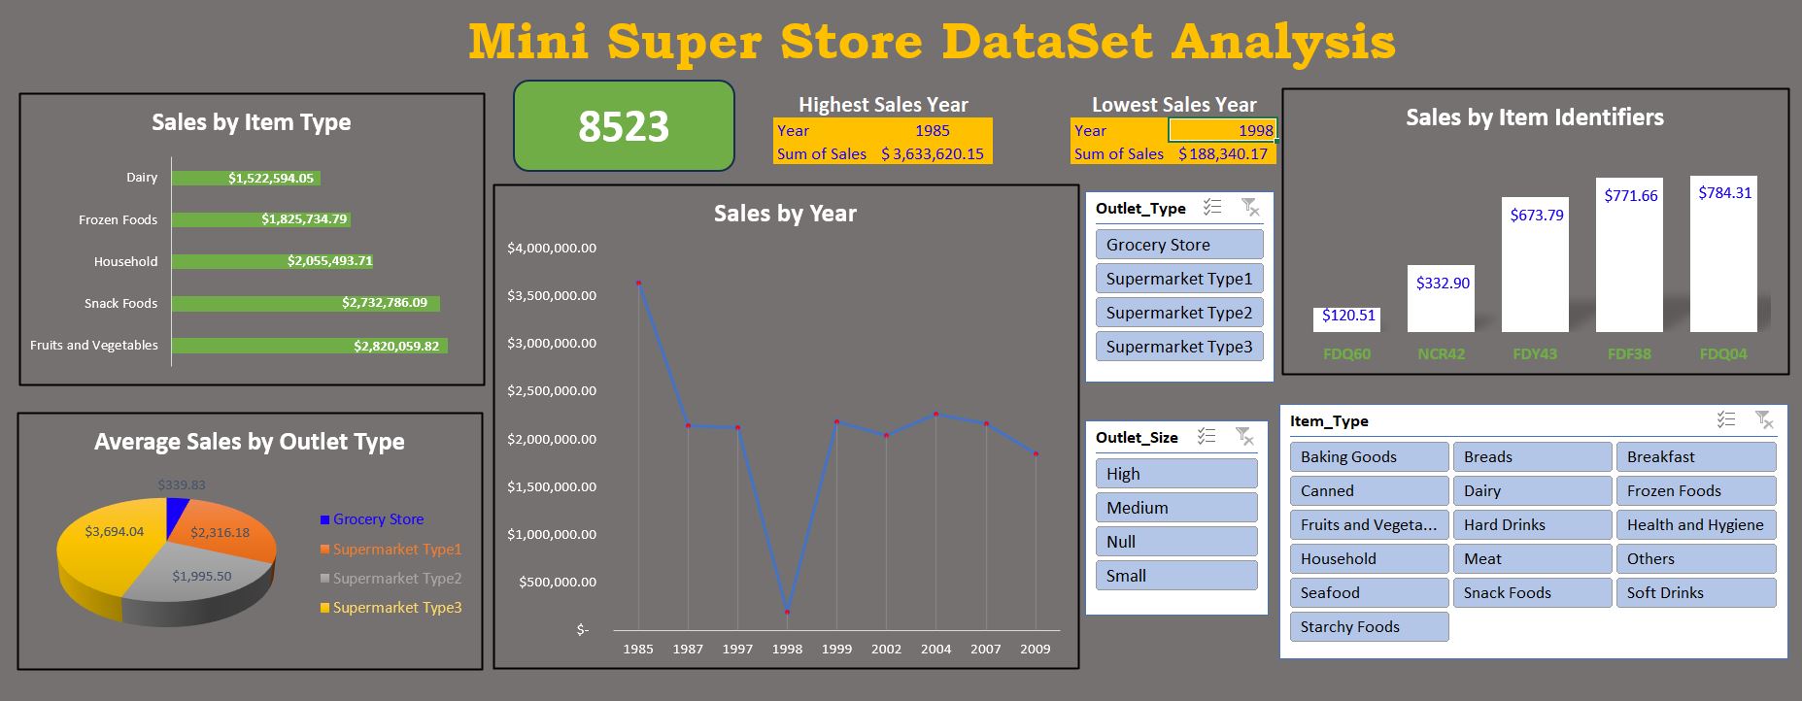Image resolution: width=1802 pixels, height=701 pixels.
Task: Filter items by Health and Hygiene
Action: (x=1695, y=525)
